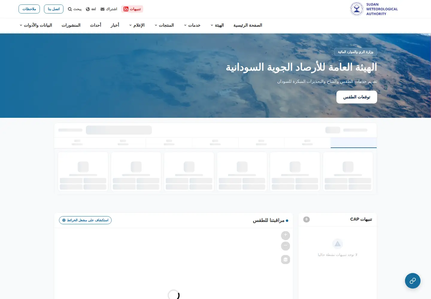Screen dimensions: 431x299
Task: Open the أحداث events menu item
Action: (95, 25)
